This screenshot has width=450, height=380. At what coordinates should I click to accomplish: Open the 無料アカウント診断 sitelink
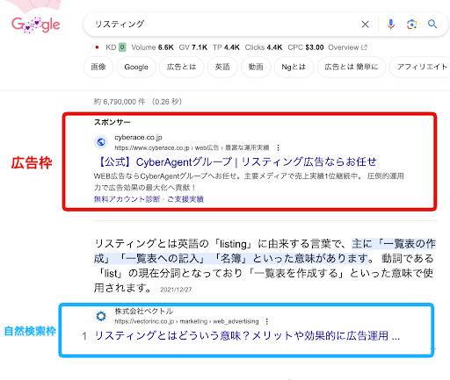pos(127,199)
